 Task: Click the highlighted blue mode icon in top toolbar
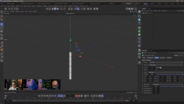point(55,9)
